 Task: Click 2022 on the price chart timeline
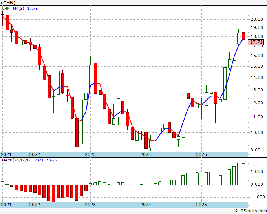(35, 154)
